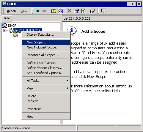Collapse the da-02 server tree node
143x132 pixels.
[4, 30]
